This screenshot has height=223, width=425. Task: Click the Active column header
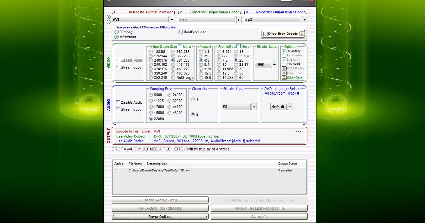coord(119,164)
